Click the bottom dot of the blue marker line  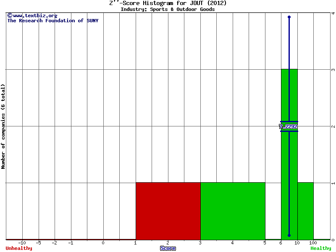[289, 235]
